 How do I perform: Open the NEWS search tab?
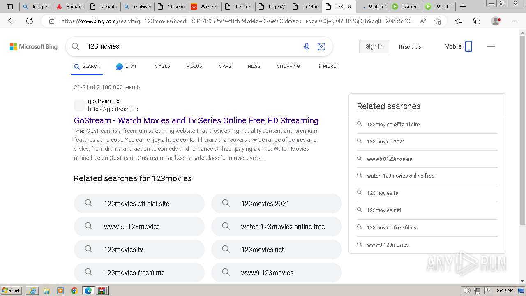click(254, 66)
